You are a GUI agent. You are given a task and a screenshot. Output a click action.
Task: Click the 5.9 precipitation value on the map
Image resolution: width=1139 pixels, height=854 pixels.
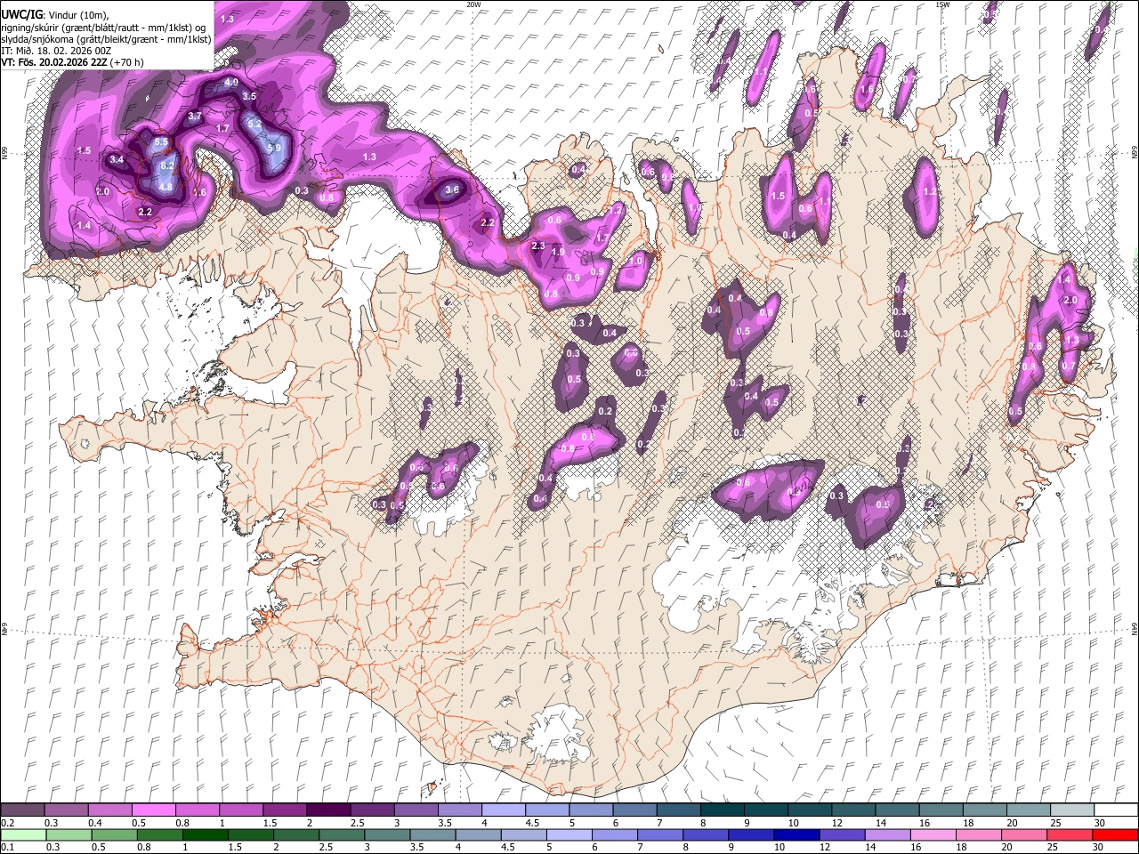tap(273, 148)
